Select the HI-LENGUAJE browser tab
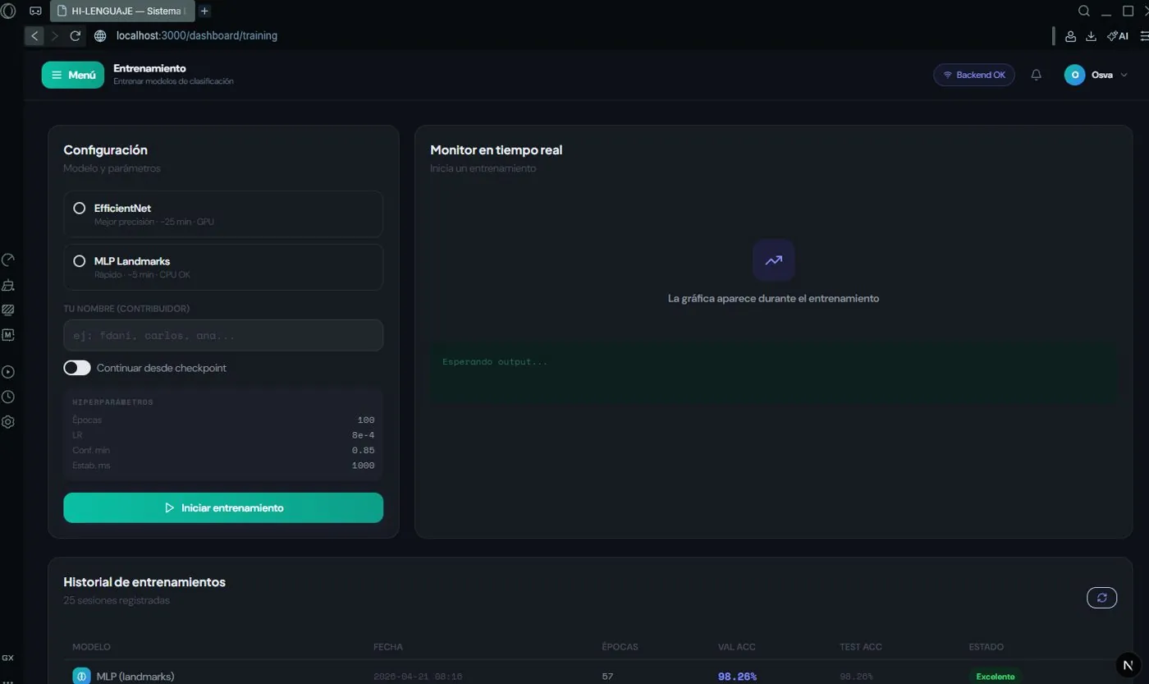 point(121,11)
